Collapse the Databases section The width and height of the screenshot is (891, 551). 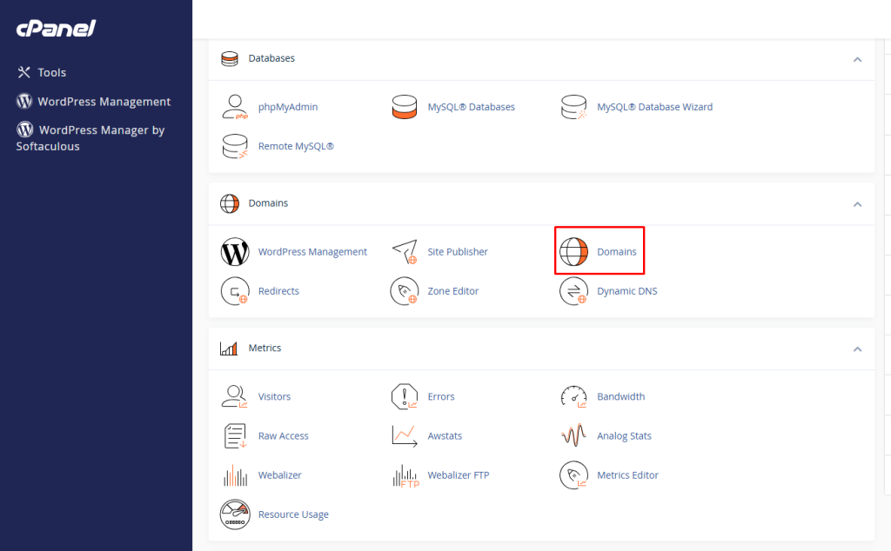857,58
